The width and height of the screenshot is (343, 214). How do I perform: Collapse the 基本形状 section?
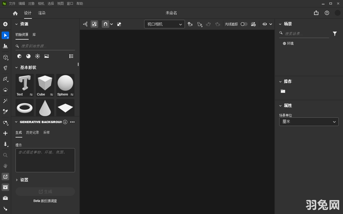click(x=16, y=68)
